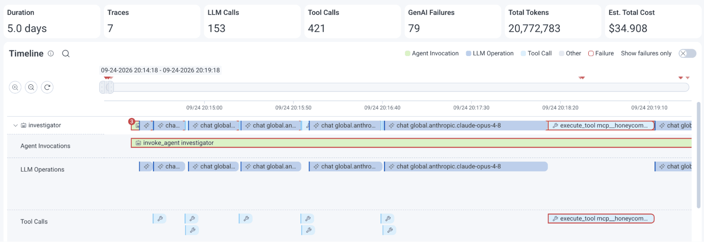Click the LLM Operations row label
The width and height of the screenshot is (704, 242).
(42, 169)
